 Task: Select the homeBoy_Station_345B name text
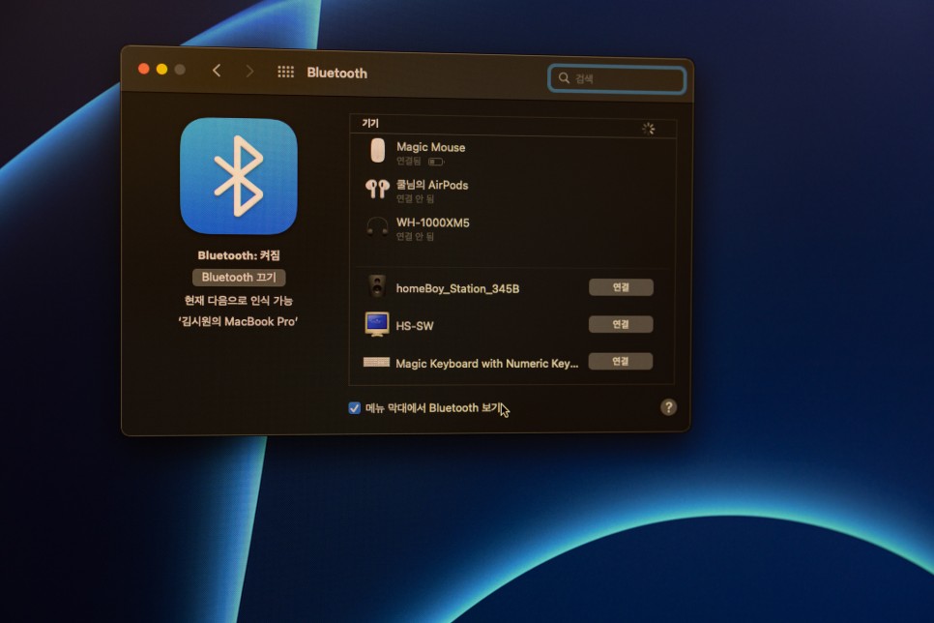[457, 288]
